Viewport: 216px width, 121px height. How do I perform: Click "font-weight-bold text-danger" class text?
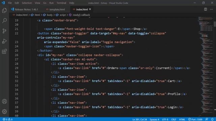coord(90,29)
